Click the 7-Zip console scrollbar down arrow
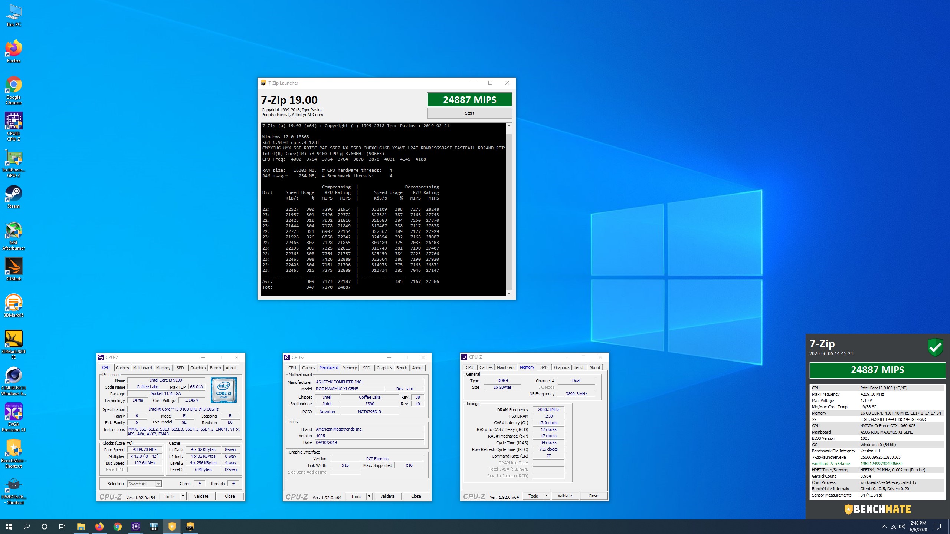The image size is (950, 534). (509, 293)
